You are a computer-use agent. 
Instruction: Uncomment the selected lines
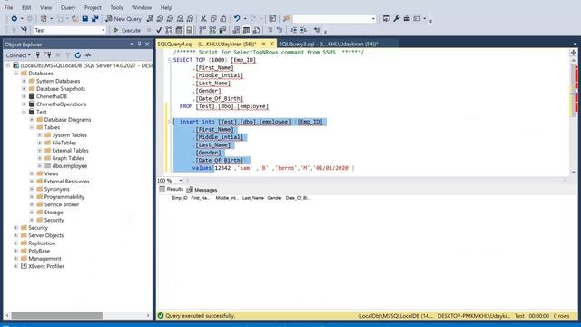tap(280, 30)
